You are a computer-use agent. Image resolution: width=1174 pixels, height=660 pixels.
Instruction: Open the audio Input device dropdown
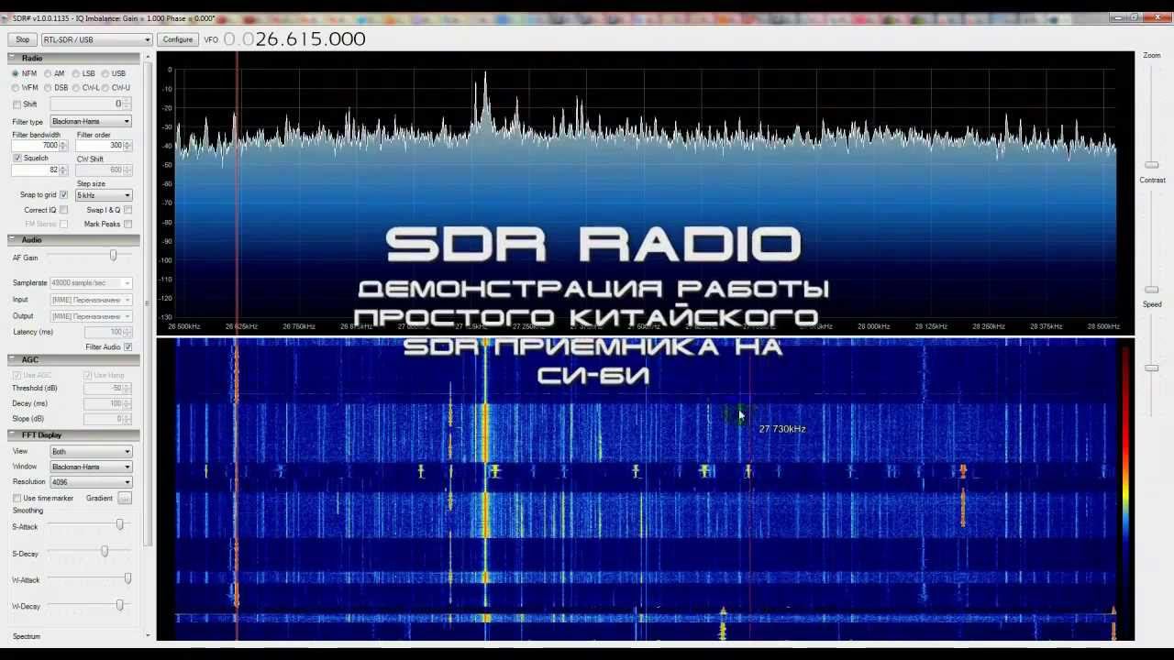[x=91, y=300]
